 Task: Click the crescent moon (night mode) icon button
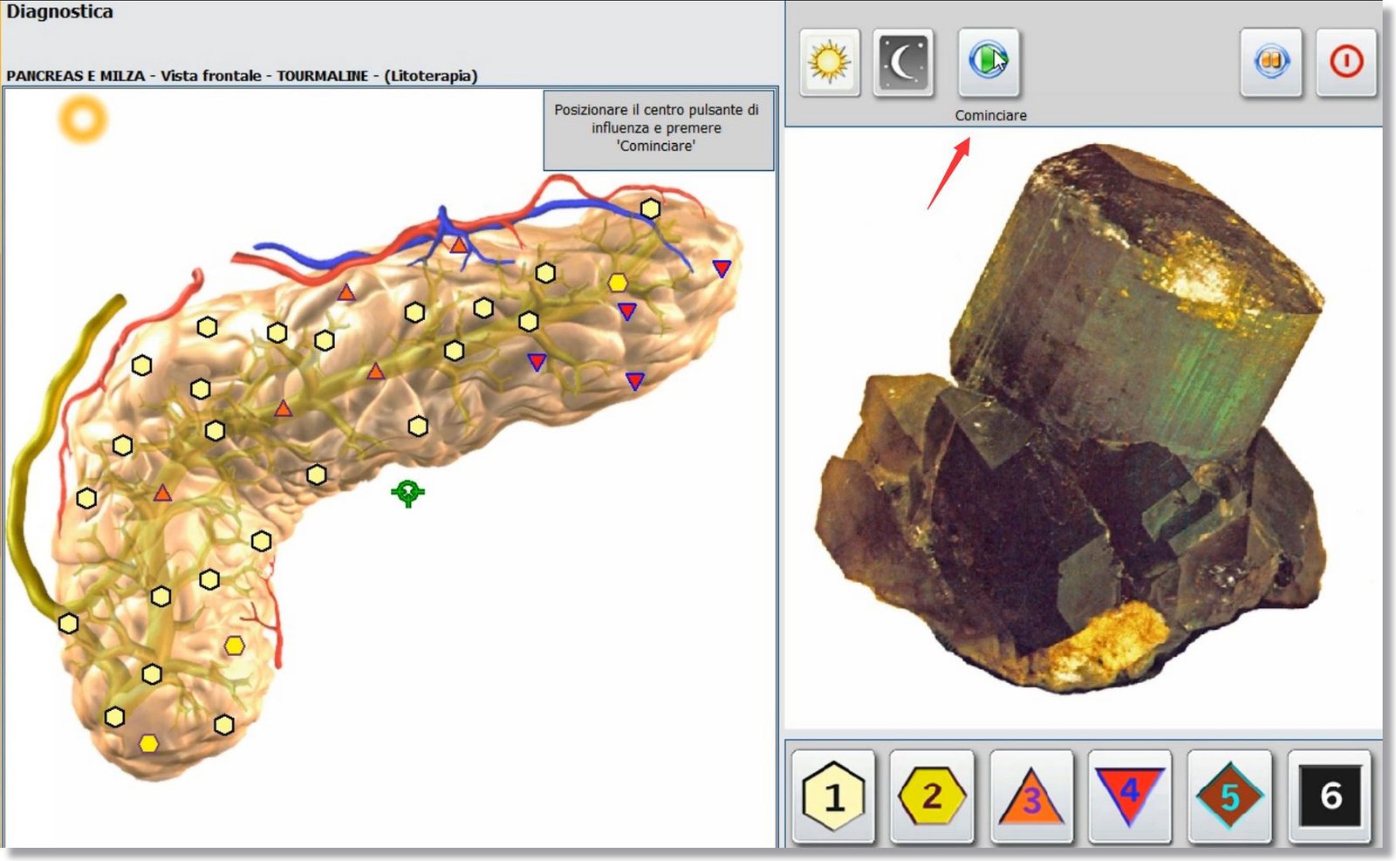[x=904, y=62]
